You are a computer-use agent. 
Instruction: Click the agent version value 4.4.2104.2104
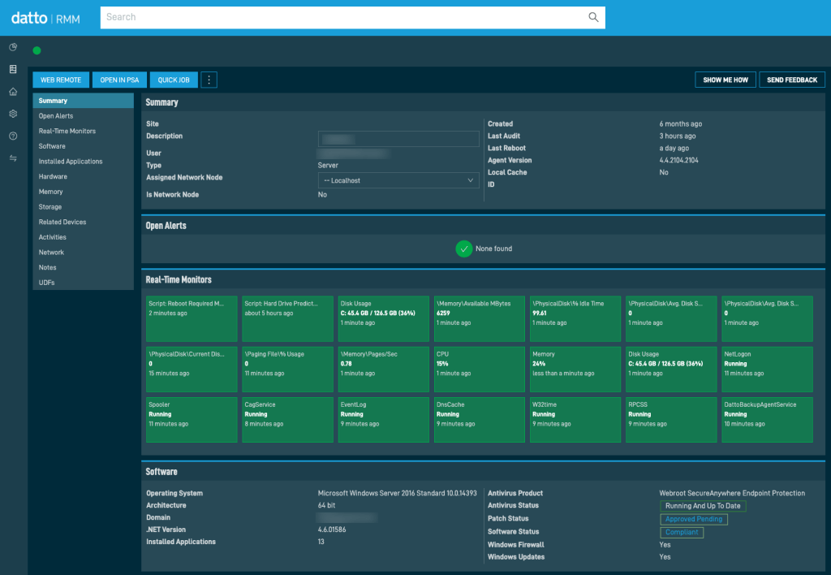click(x=679, y=160)
